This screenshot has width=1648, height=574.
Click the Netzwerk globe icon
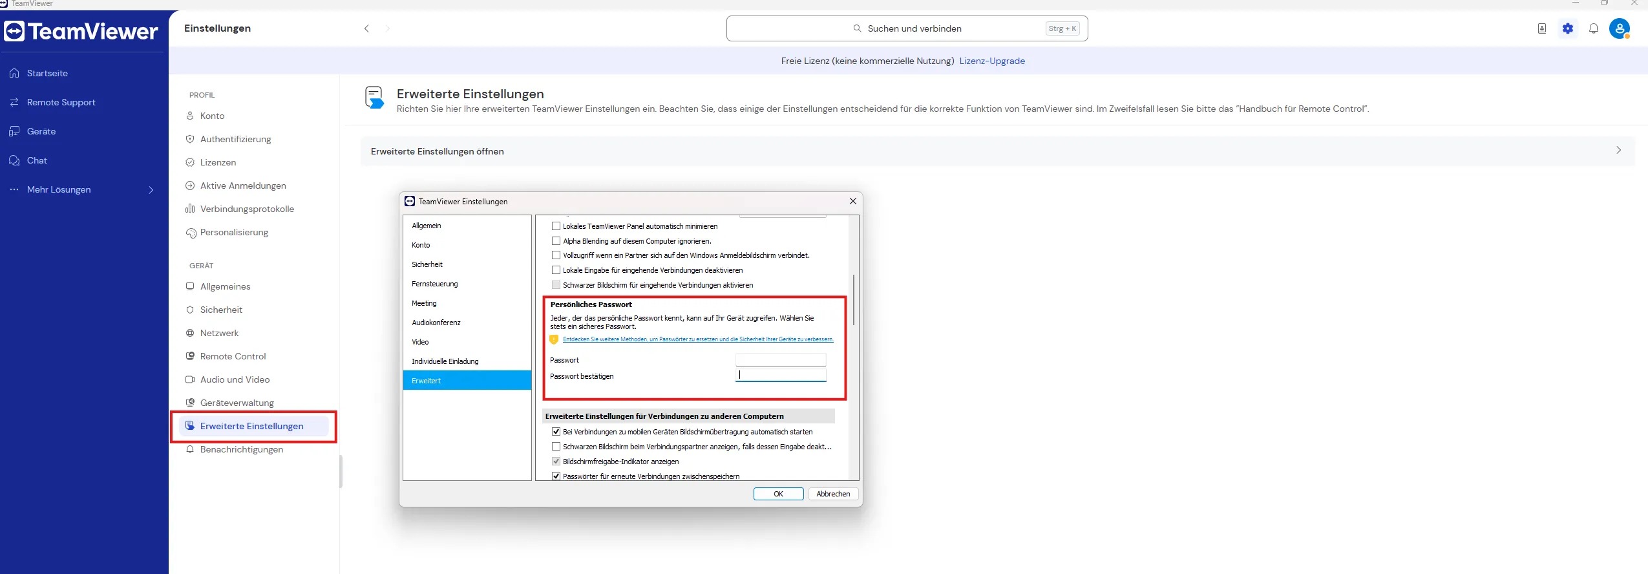click(190, 333)
